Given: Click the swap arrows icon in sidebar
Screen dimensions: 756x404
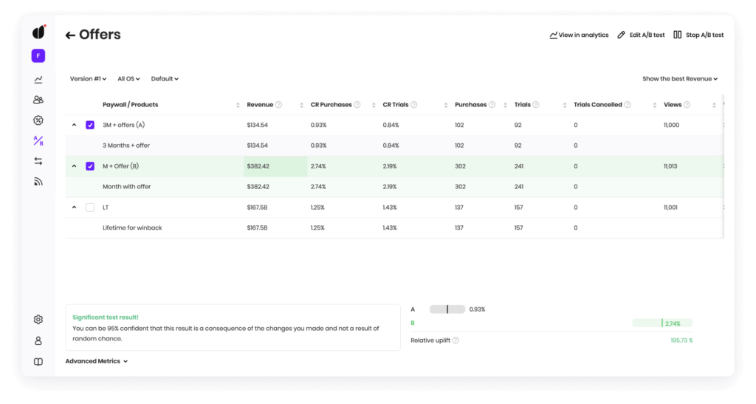Looking at the screenshot, I should 38,161.
